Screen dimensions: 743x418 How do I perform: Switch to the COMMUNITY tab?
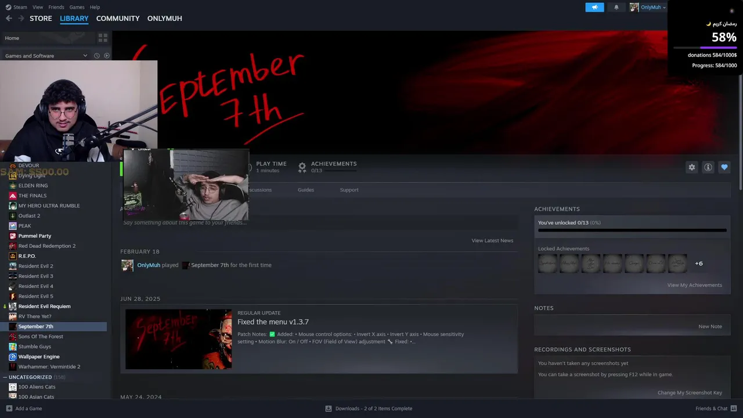pos(118,19)
